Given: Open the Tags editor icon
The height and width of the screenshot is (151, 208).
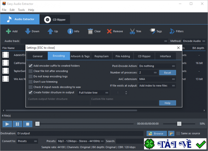Looking at the screenshot, I should point(153,31).
